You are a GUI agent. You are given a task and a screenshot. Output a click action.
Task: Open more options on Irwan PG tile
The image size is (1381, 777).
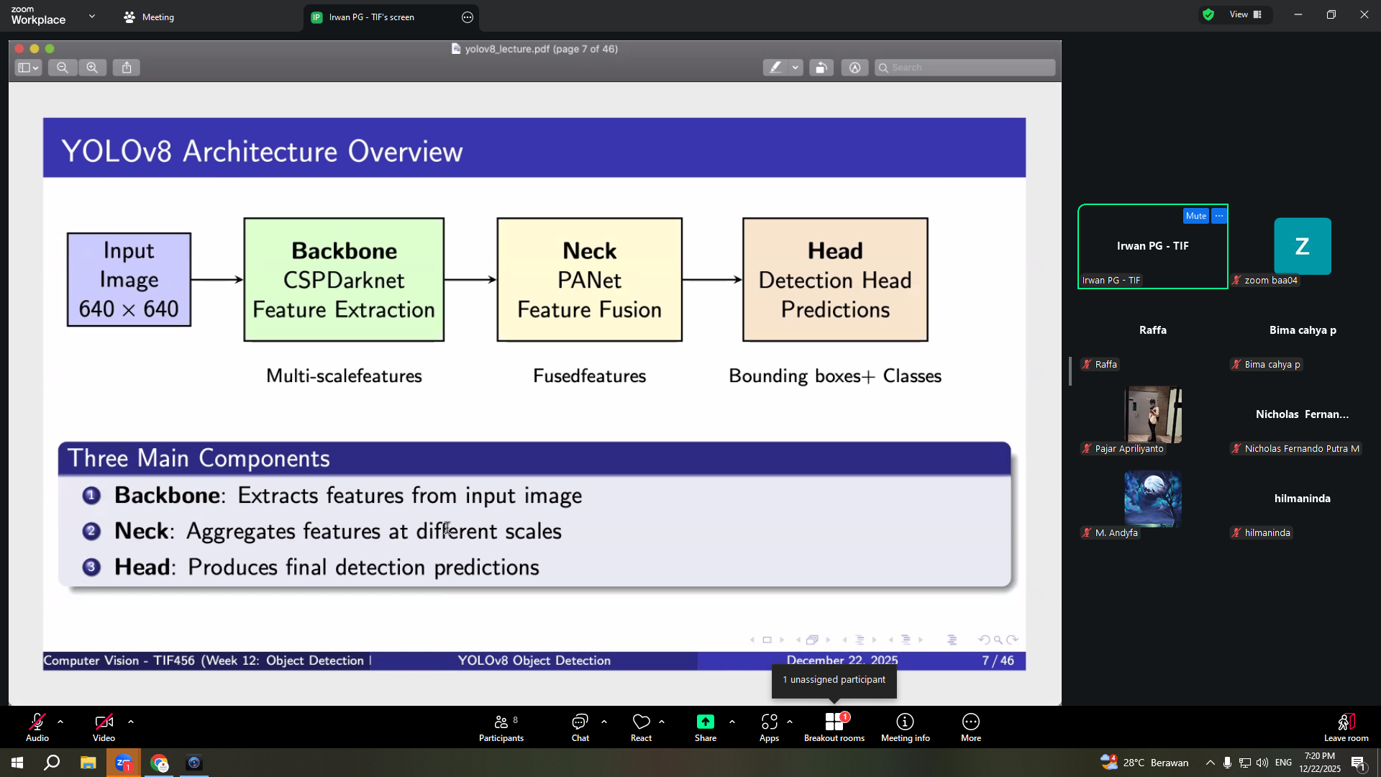(1219, 216)
